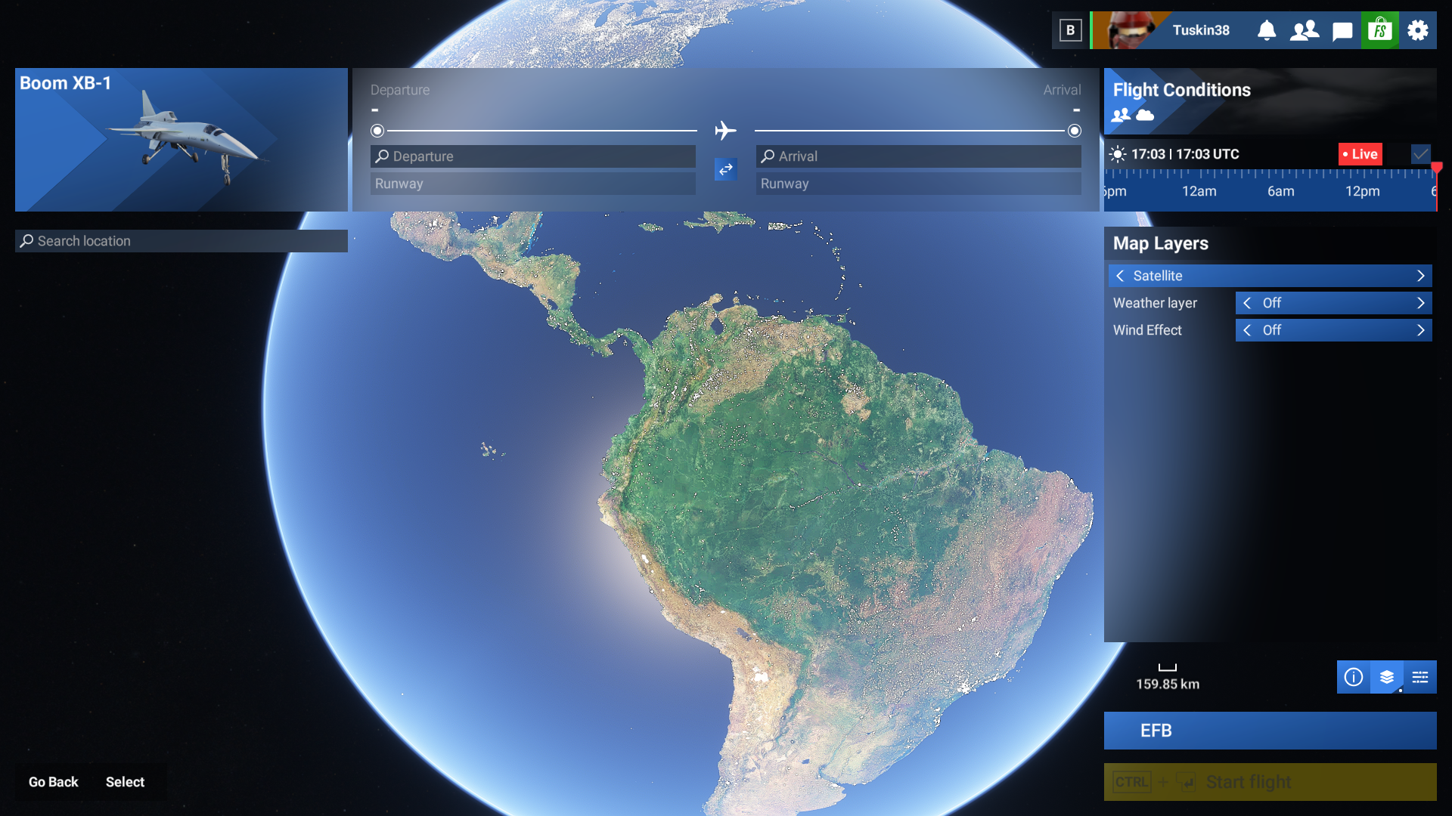The height and width of the screenshot is (816, 1452).
Task: Open the EFB button
Action: pyautogui.click(x=1269, y=731)
